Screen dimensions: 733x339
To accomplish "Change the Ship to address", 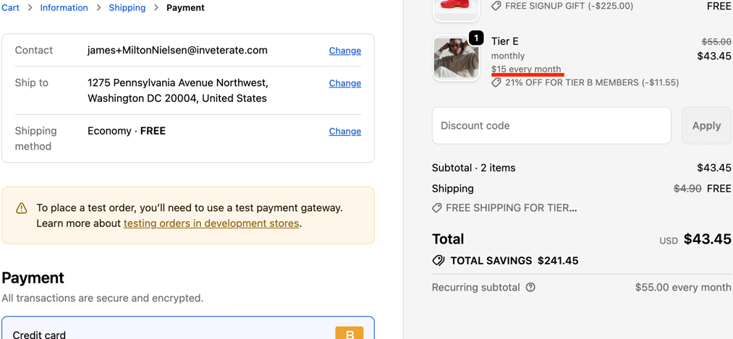I will pos(344,83).
